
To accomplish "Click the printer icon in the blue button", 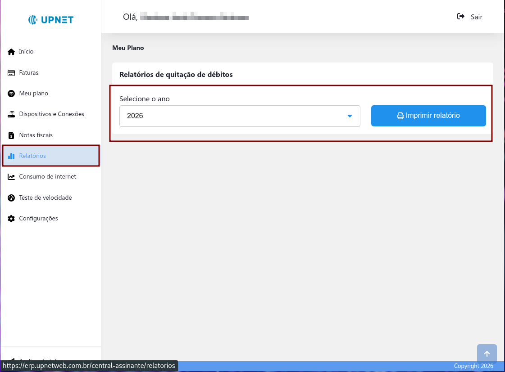I will pos(400,116).
